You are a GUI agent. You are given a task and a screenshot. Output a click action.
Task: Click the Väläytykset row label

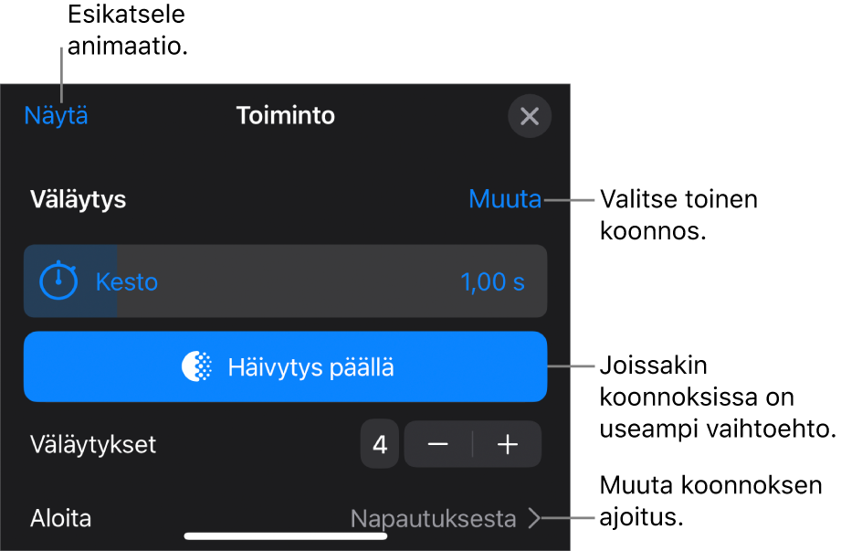pyautogui.click(x=93, y=445)
